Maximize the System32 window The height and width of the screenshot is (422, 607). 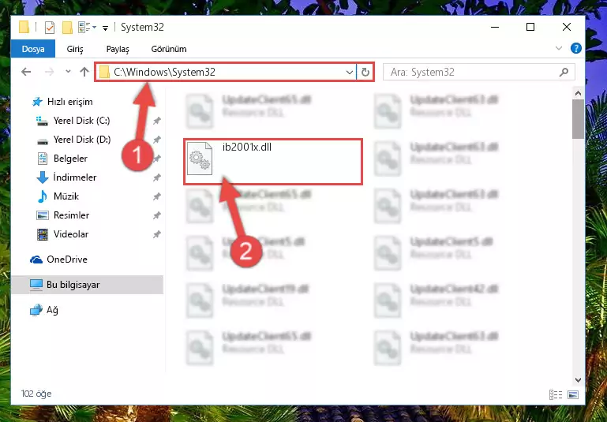pyautogui.click(x=530, y=27)
